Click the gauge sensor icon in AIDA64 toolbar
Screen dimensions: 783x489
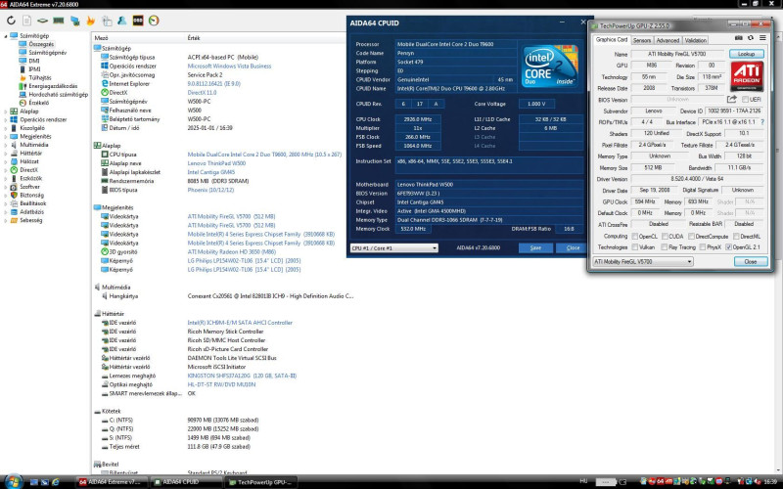tap(154, 21)
